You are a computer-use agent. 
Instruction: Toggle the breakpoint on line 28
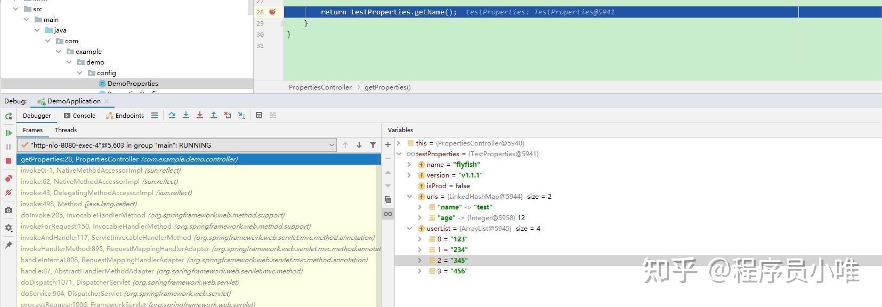[x=273, y=12]
